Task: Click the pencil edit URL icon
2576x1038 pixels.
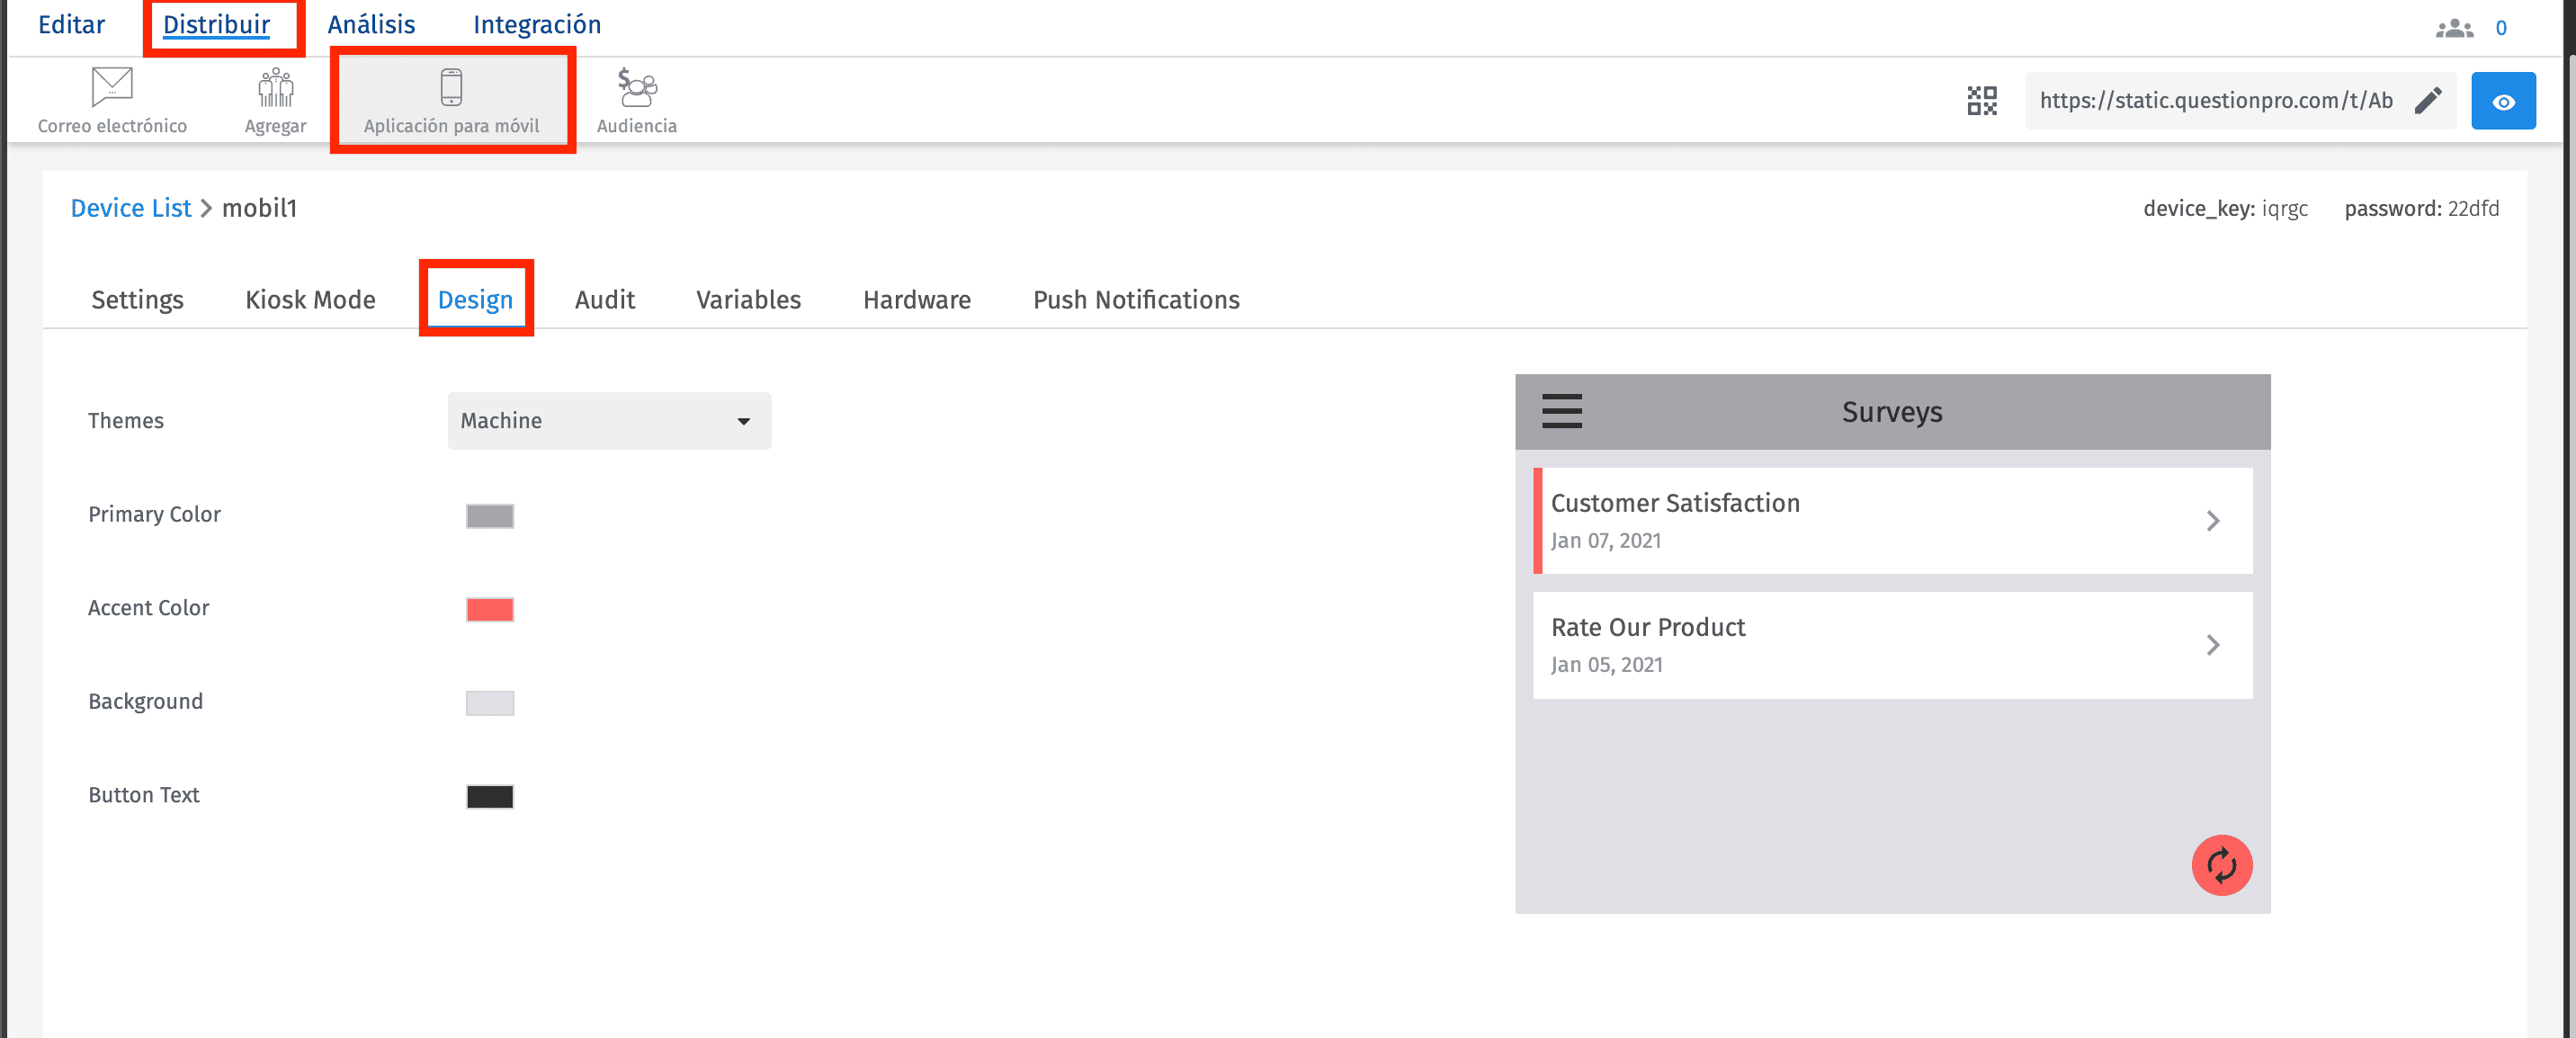Action: [x=2427, y=101]
